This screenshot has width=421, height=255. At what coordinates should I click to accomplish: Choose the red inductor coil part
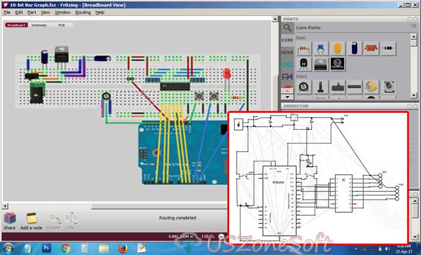point(371,49)
